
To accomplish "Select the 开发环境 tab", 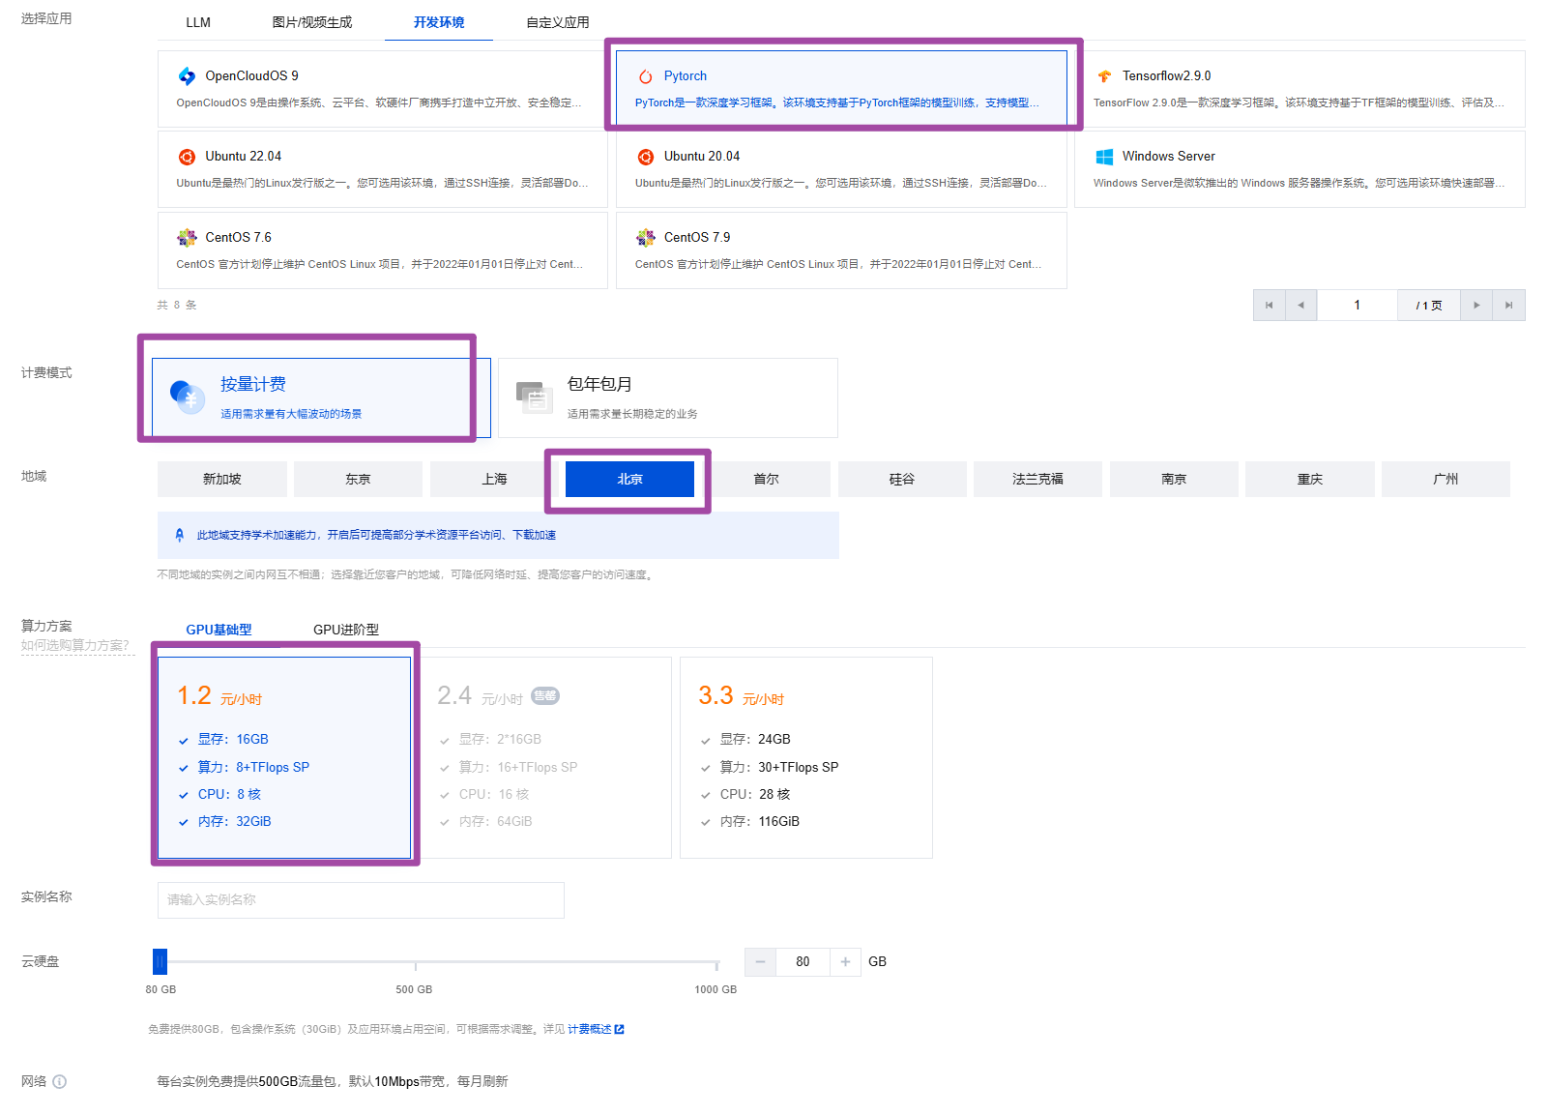I will [439, 22].
